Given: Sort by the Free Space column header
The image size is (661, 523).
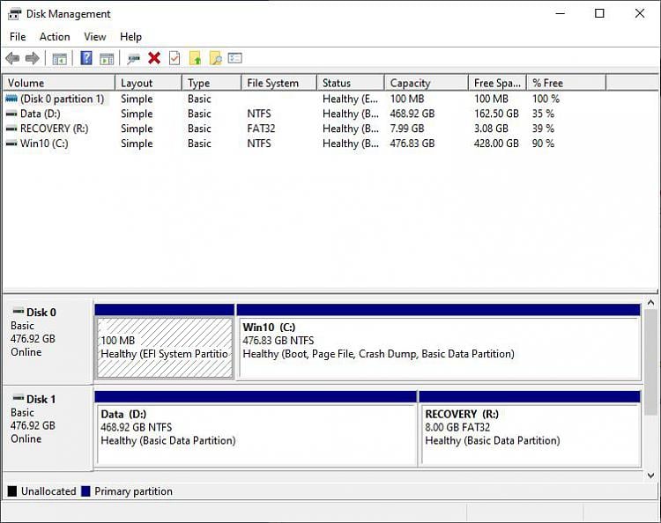Looking at the screenshot, I should (x=497, y=83).
